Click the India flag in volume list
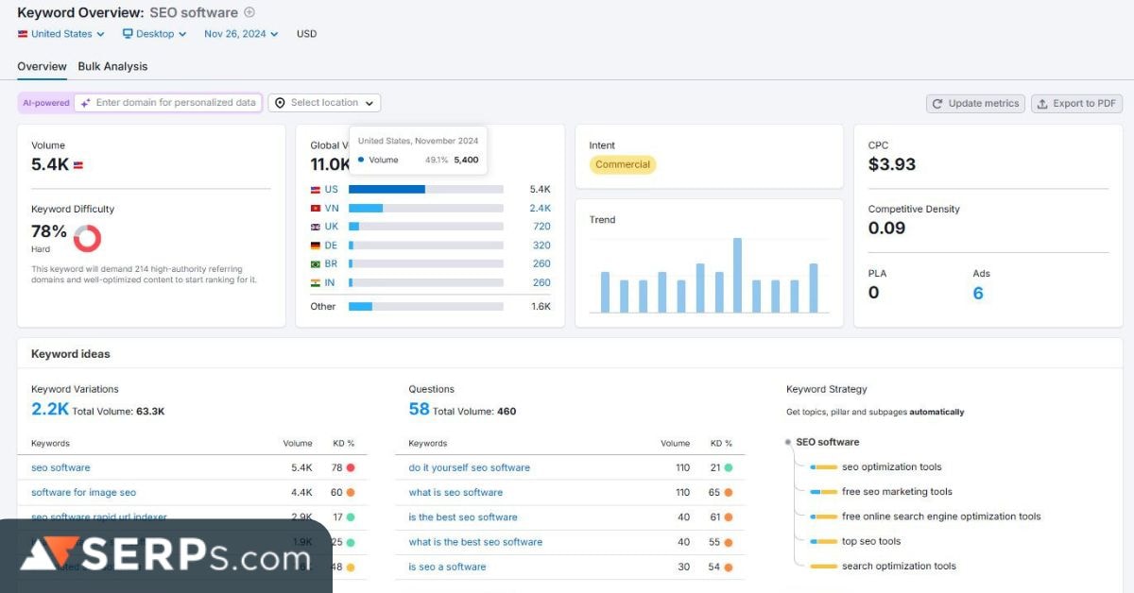This screenshot has width=1134, height=593. 316,282
